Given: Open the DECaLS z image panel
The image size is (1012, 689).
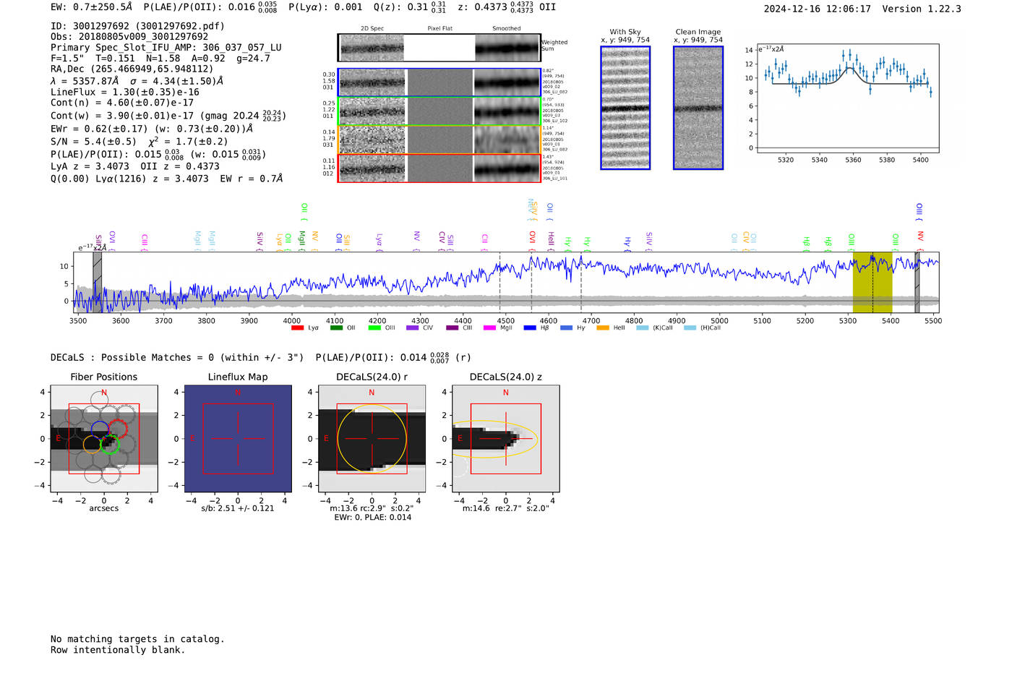Looking at the screenshot, I should click(505, 438).
